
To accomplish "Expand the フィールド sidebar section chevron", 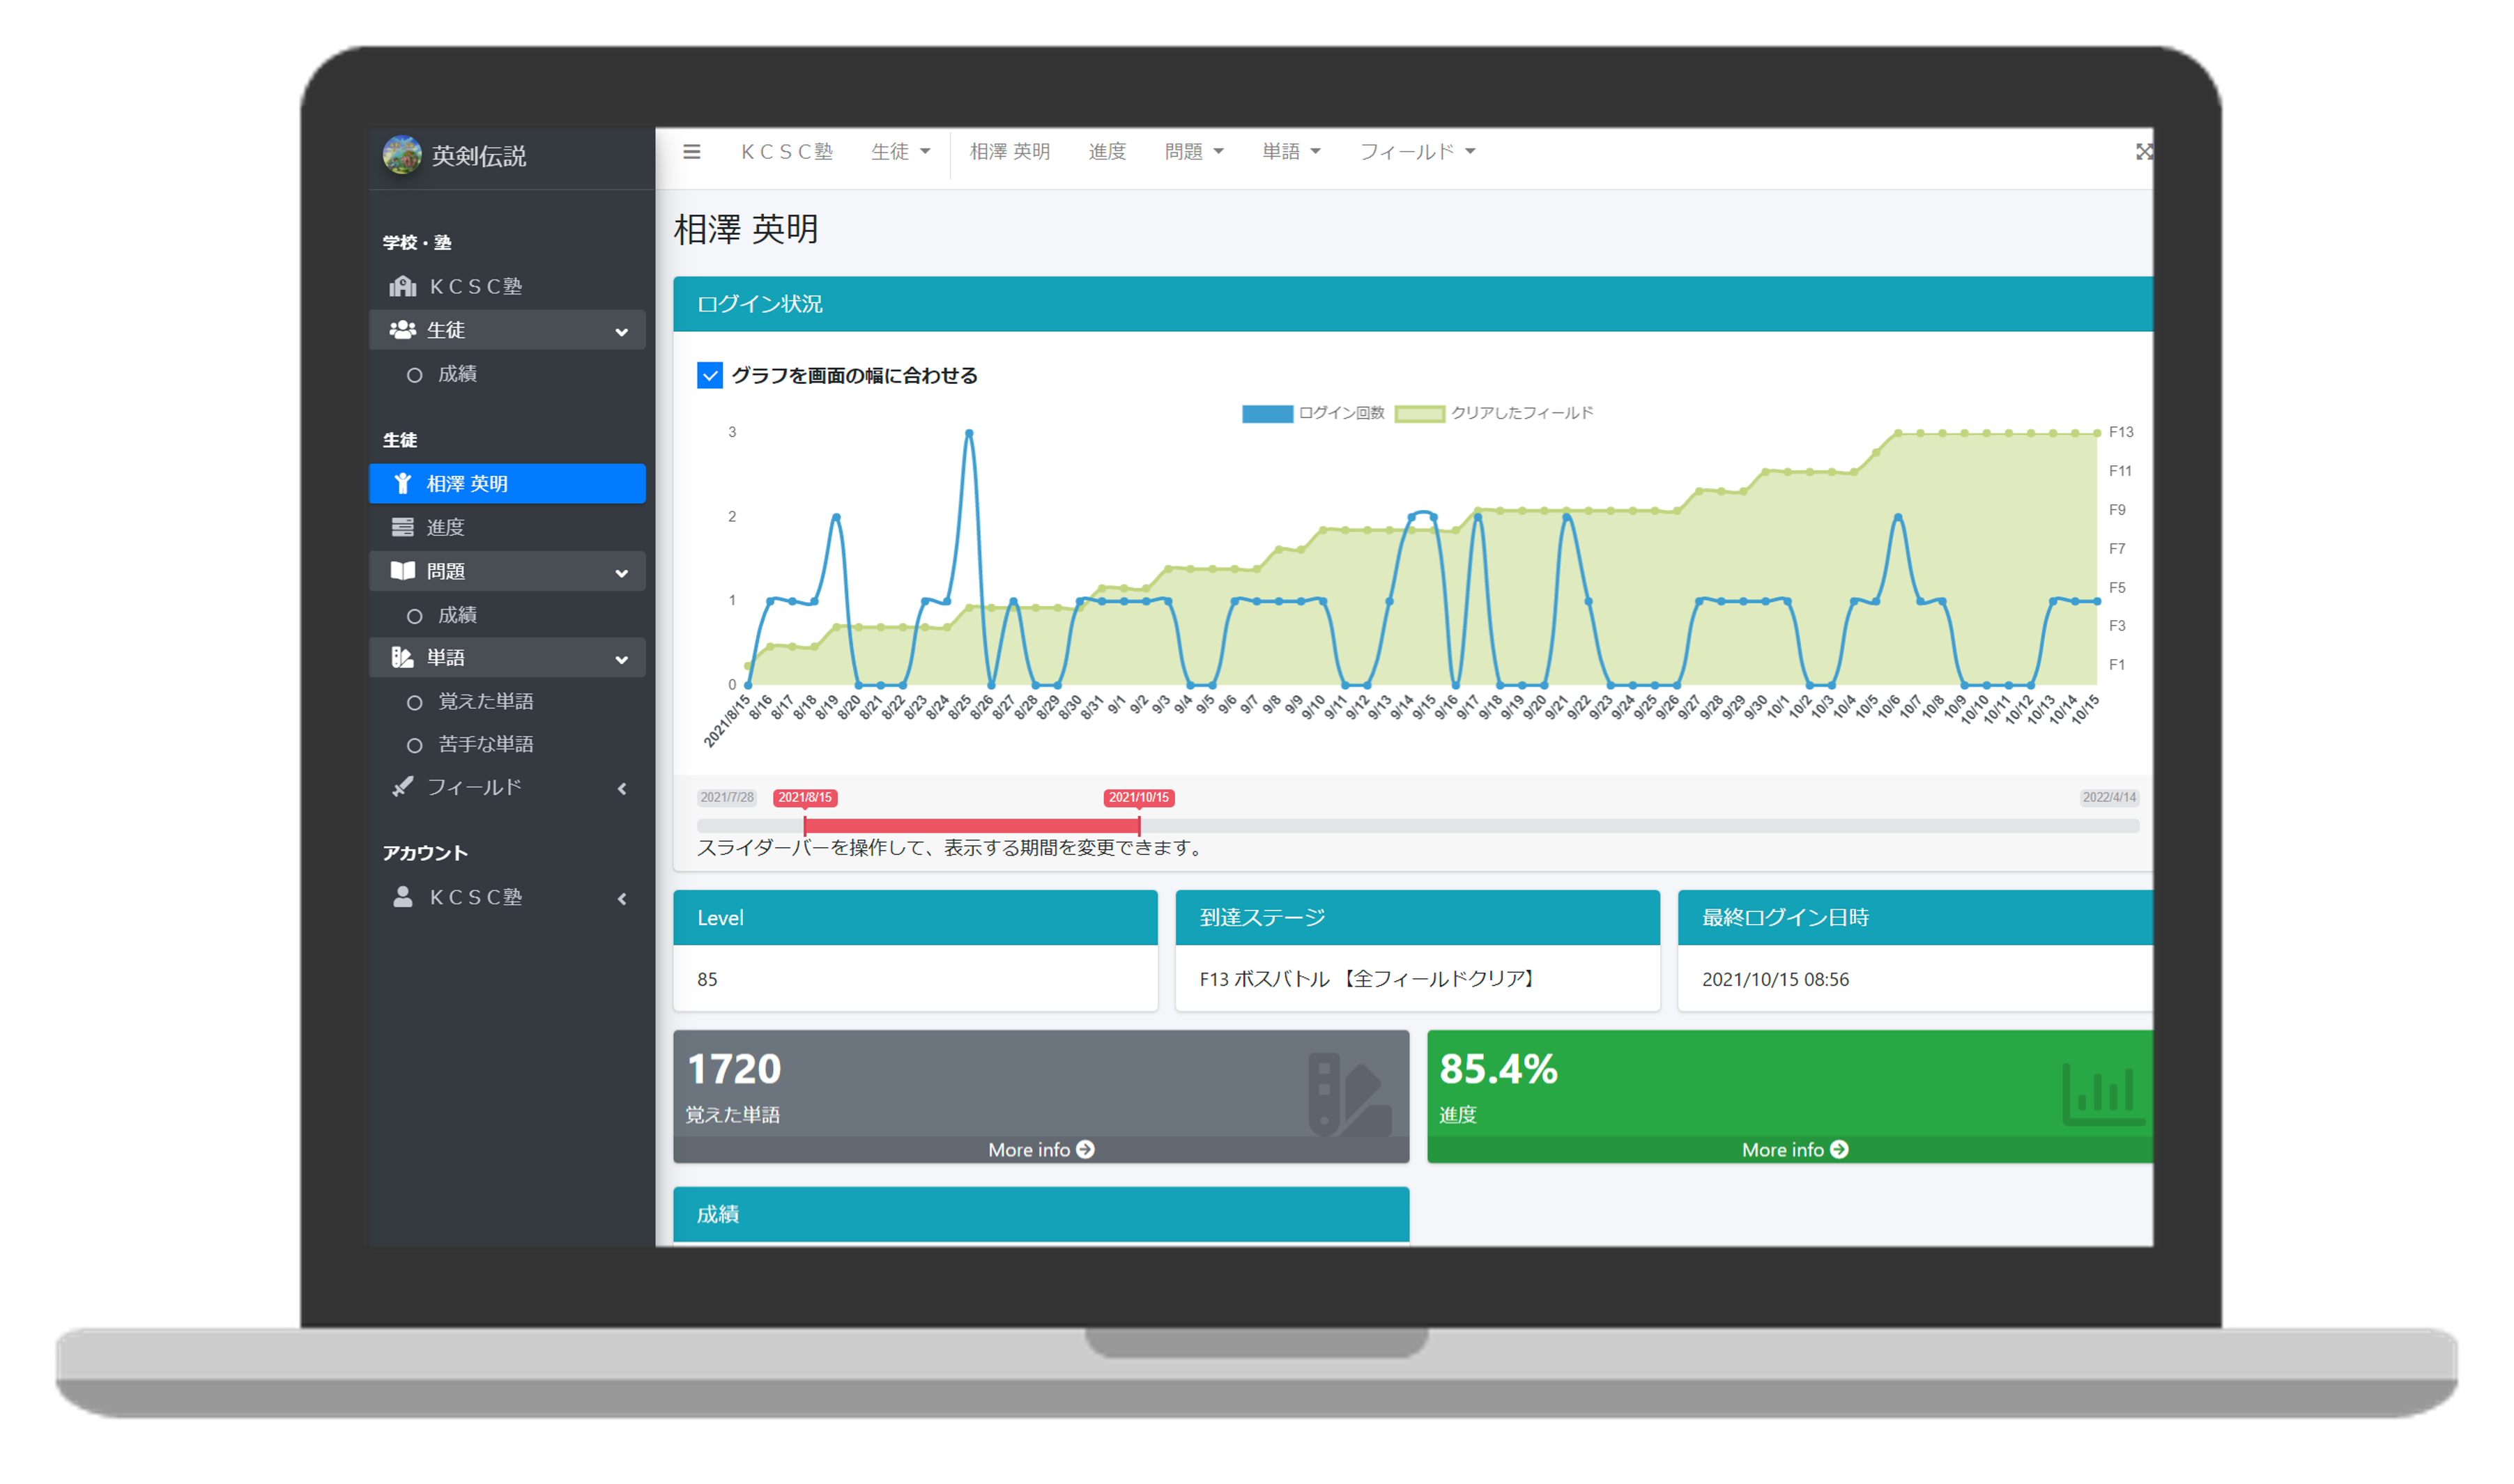I will [x=621, y=789].
